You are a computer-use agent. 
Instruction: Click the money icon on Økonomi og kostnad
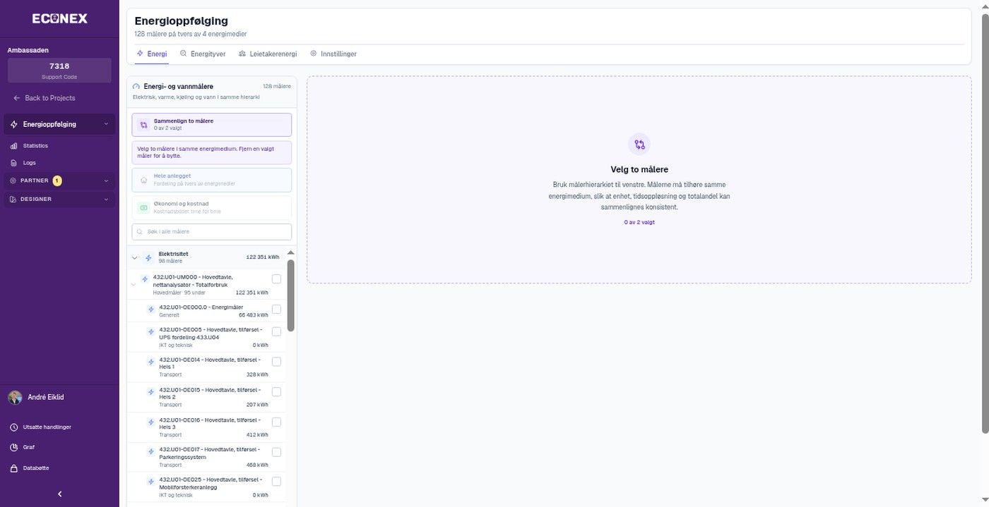143,207
